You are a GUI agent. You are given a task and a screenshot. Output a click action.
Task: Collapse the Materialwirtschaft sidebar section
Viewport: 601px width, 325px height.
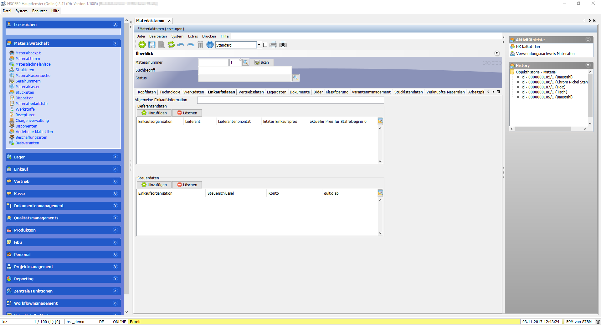(x=115, y=43)
